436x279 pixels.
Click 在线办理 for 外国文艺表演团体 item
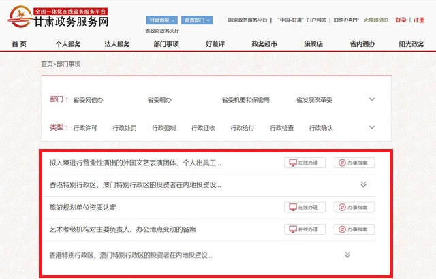pos(305,163)
